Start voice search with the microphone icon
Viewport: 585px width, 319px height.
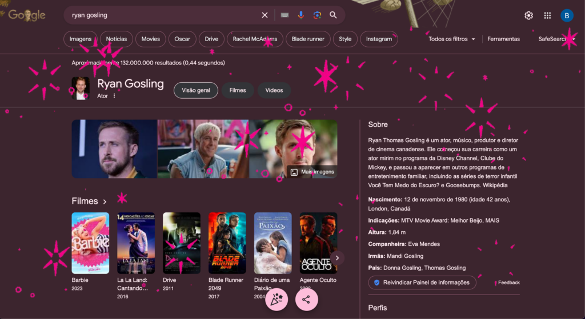click(300, 15)
